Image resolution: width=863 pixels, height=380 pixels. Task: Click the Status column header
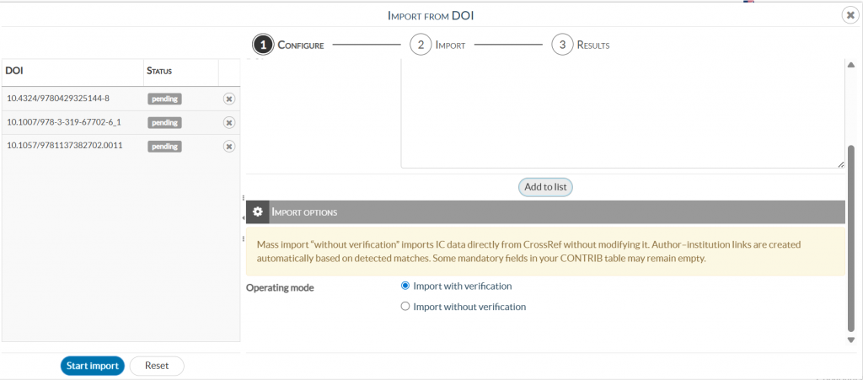point(160,71)
